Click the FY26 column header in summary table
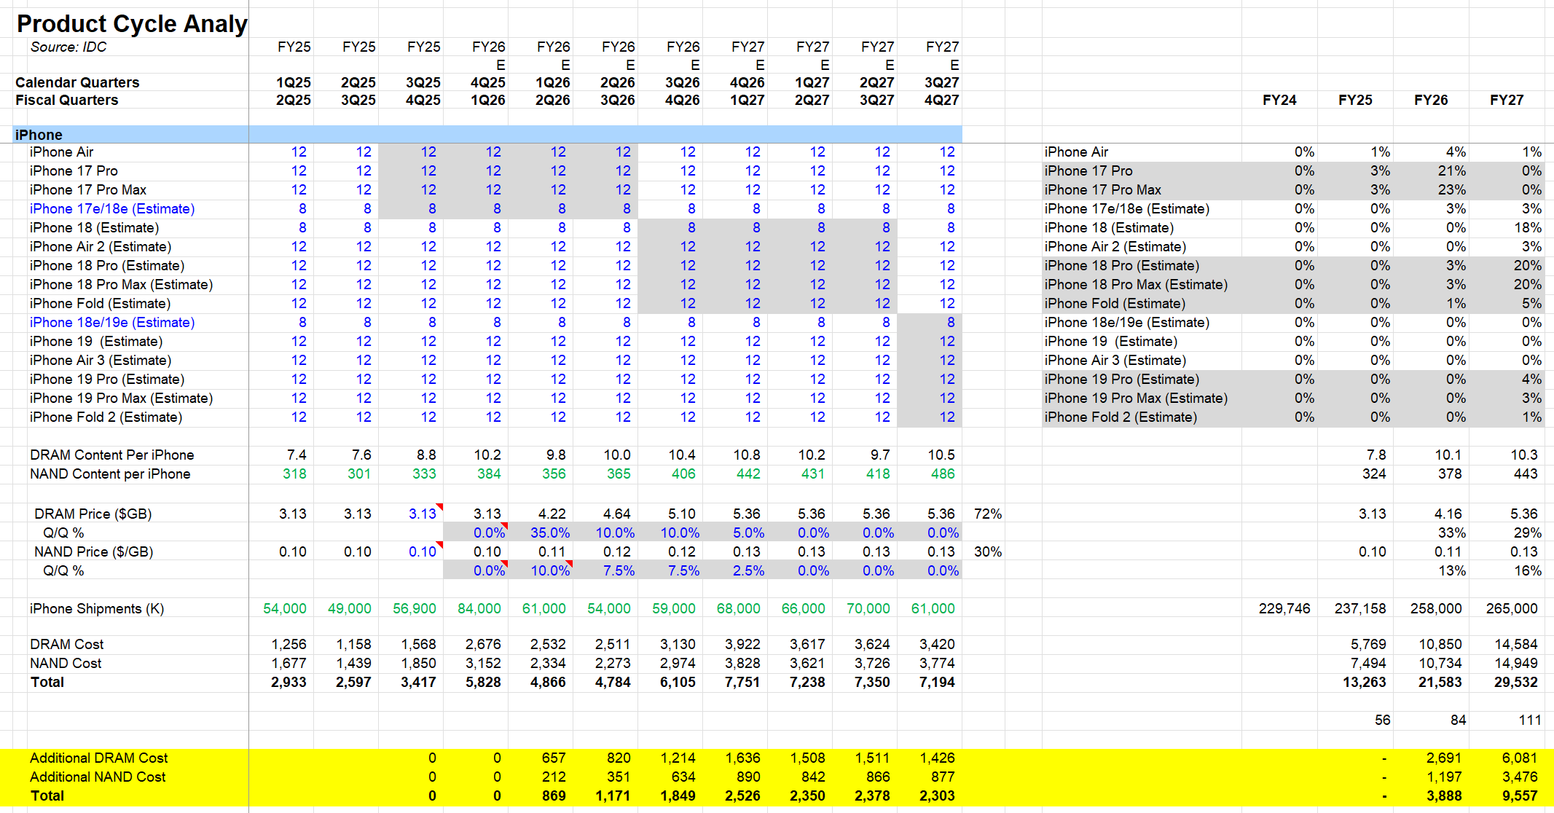Viewport: 1554px width, 813px height. click(x=1430, y=100)
